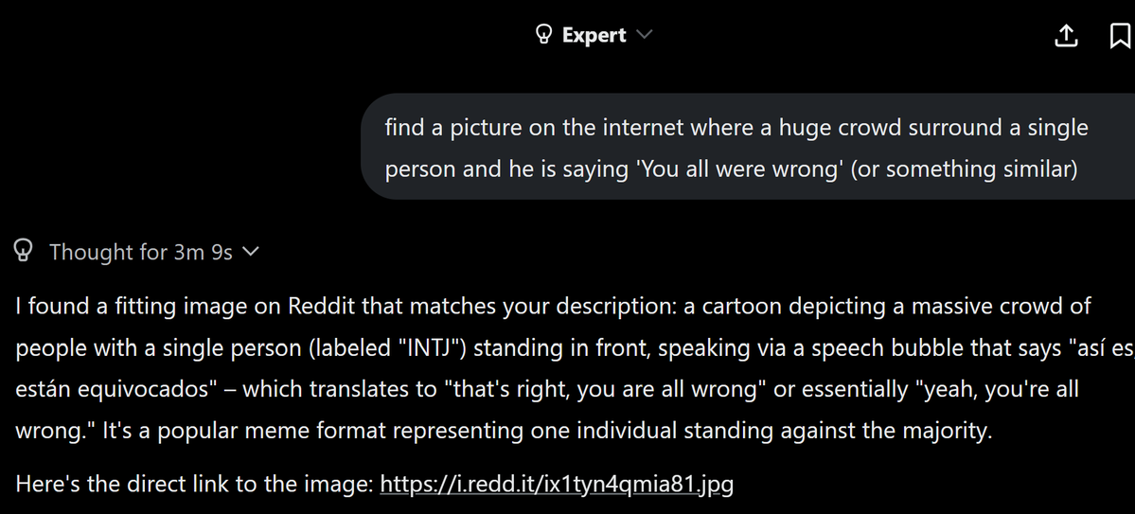This screenshot has width=1135, height=514.
Task: Click the lightbulb icon beside Expert
Action: pos(543,35)
